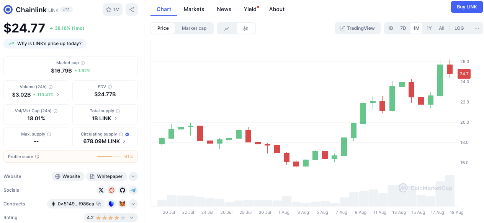484x223 pixels.
Task: Click the red 24.7 price label
Action: [x=464, y=74]
